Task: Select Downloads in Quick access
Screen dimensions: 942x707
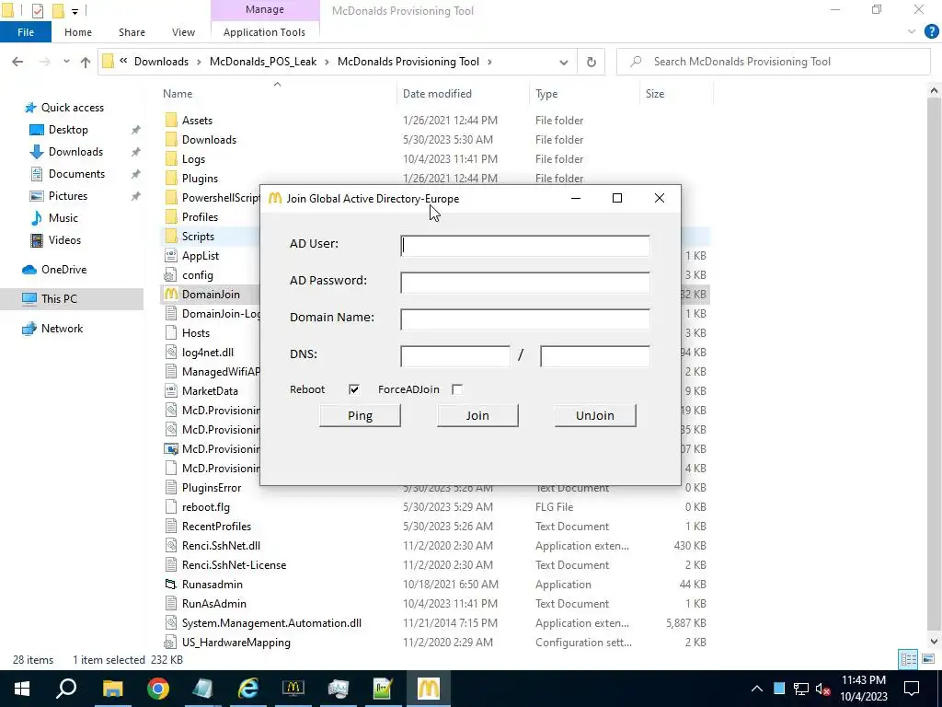Action: (75, 152)
